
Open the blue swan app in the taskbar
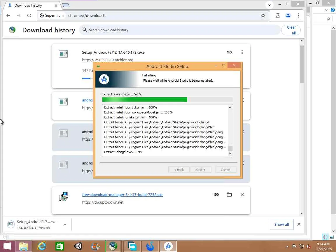tap(150, 246)
